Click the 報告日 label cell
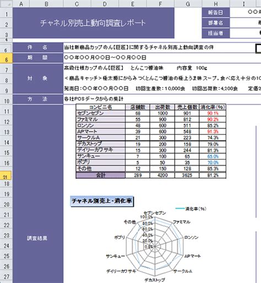This screenshot has width=261, height=283. click(216, 13)
